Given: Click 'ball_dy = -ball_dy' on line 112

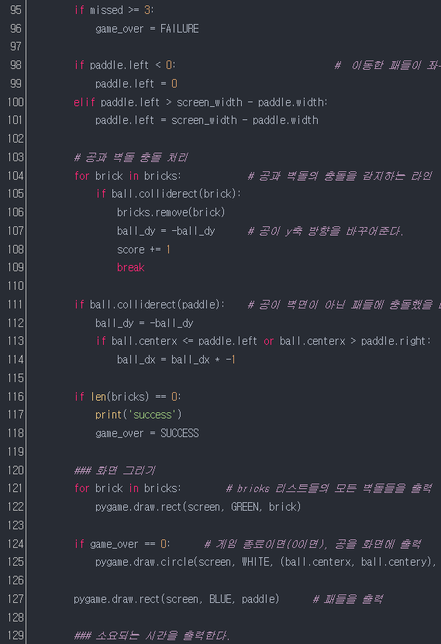Looking at the screenshot, I should click(144, 323).
